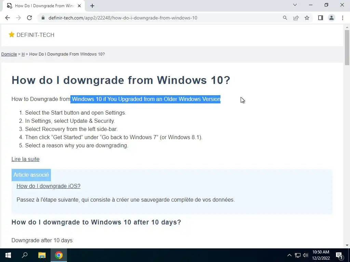Bookmark this page with the star
Screen dimensions: 350x262
pyautogui.click(x=307, y=18)
